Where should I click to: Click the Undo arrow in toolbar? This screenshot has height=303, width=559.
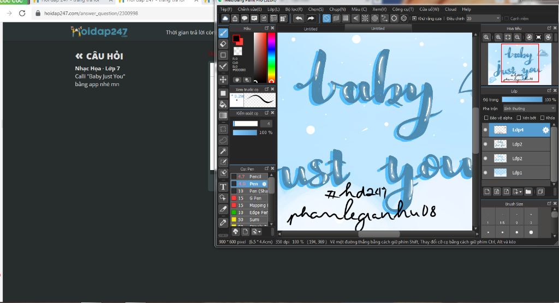pos(299,18)
